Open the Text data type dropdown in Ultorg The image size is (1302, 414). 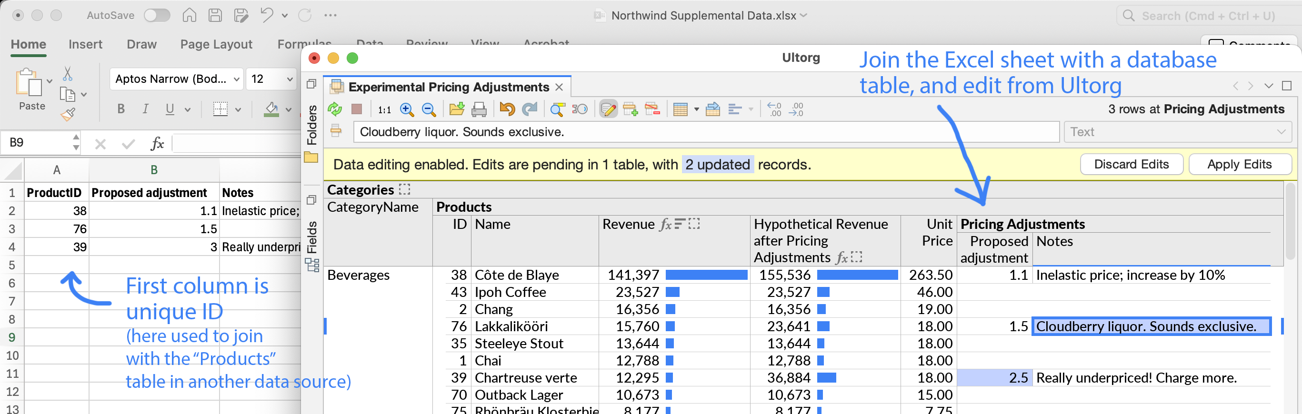(x=1177, y=132)
